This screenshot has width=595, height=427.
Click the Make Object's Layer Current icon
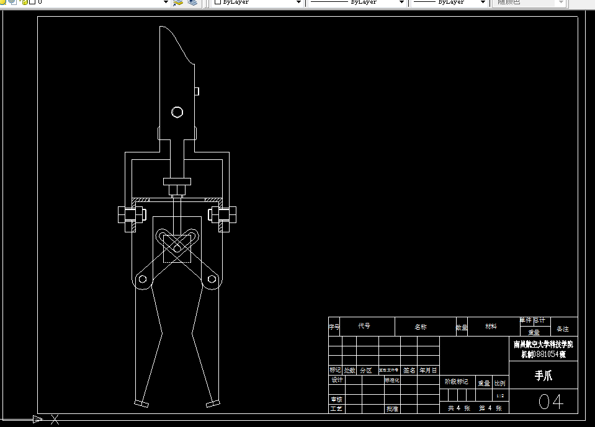pos(178,2)
